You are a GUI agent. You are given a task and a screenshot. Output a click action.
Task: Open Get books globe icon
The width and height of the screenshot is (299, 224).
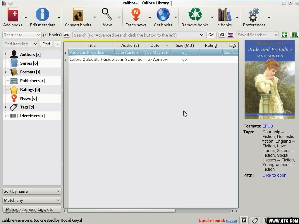click(x=163, y=14)
